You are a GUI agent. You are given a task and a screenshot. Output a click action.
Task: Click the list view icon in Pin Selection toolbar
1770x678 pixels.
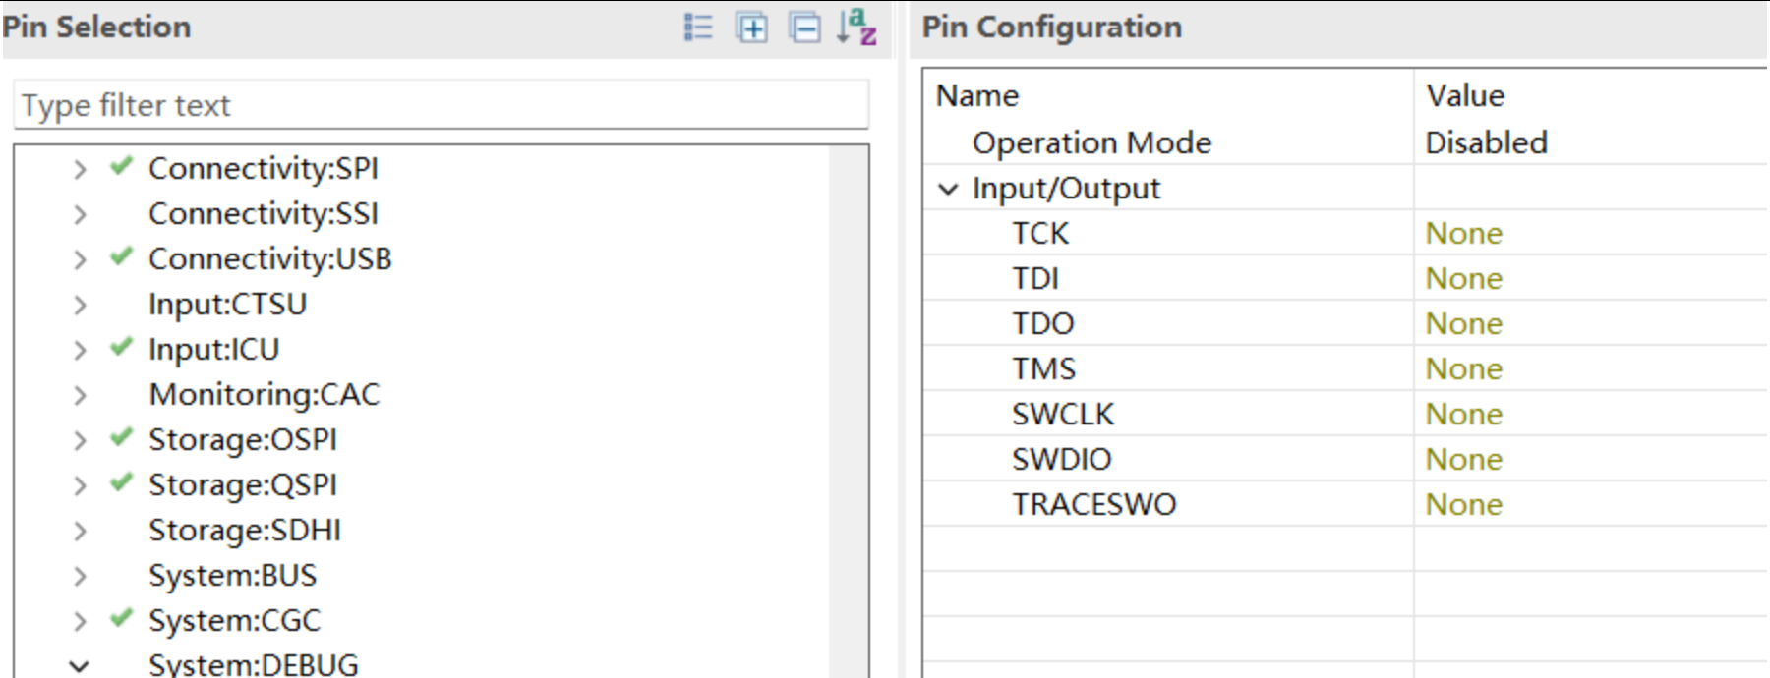(x=698, y=27)
